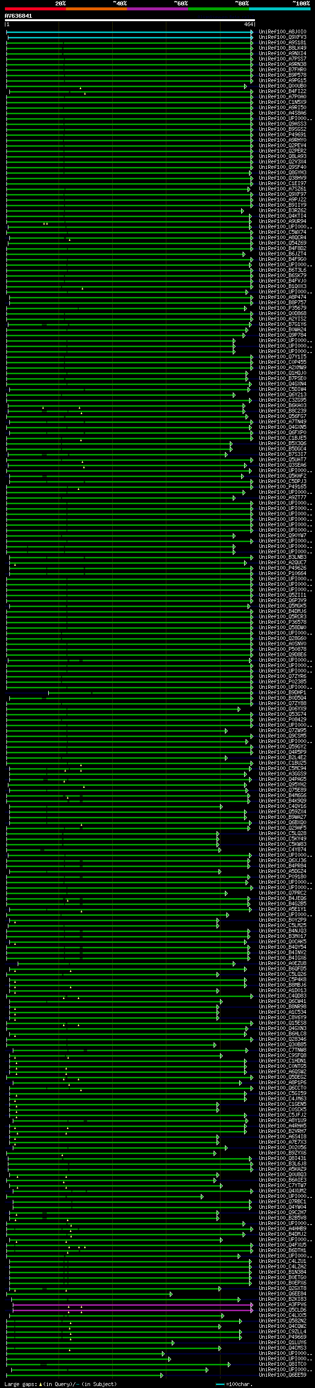
Task: Click the UniRef100_B6AIE3 label
Action: [x=283, y=1179]
